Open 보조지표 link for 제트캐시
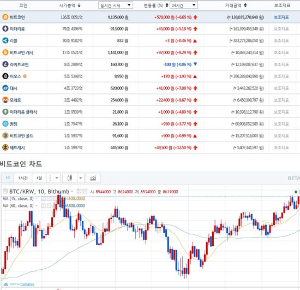This screenshot has height=290, width=300. (x=281, y=147)
